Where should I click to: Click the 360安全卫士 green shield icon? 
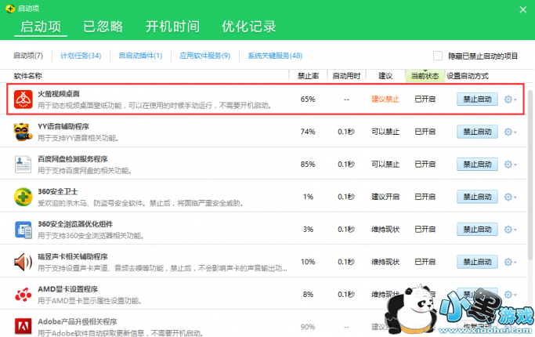coord(23,197)
